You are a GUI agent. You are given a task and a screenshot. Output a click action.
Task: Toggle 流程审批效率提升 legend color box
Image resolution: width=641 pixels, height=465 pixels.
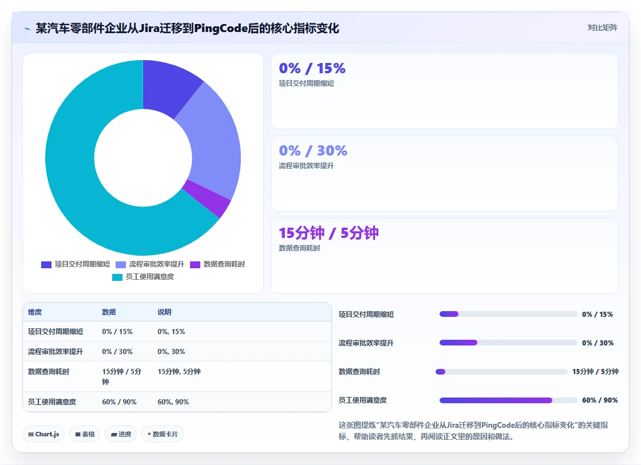point(121,264)
